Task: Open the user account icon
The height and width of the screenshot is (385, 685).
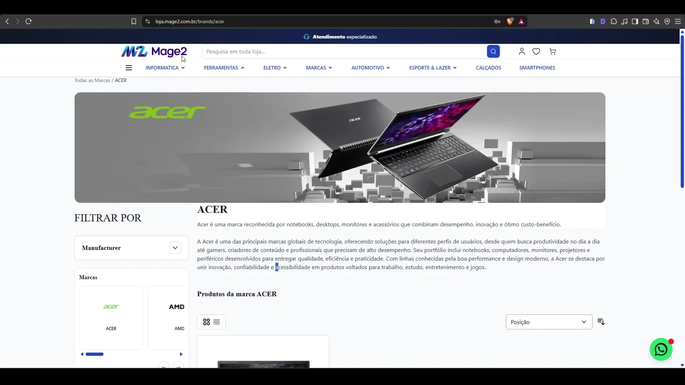Action: point(521,51)
